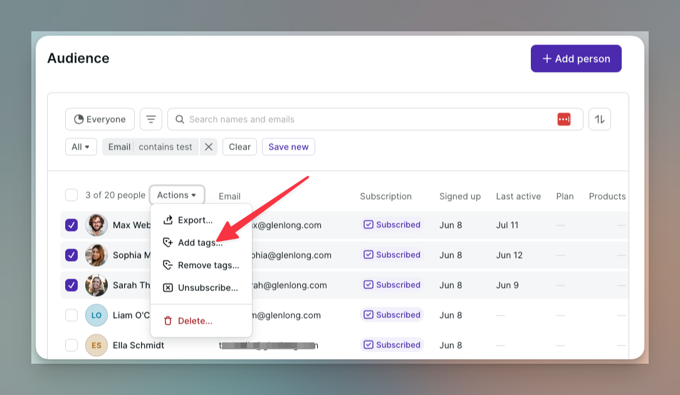Open the All match-type dropdown
Screen dimensions: 680x395
click(81, 147)
